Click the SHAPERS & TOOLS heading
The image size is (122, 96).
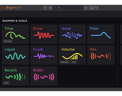pos(15,21)
